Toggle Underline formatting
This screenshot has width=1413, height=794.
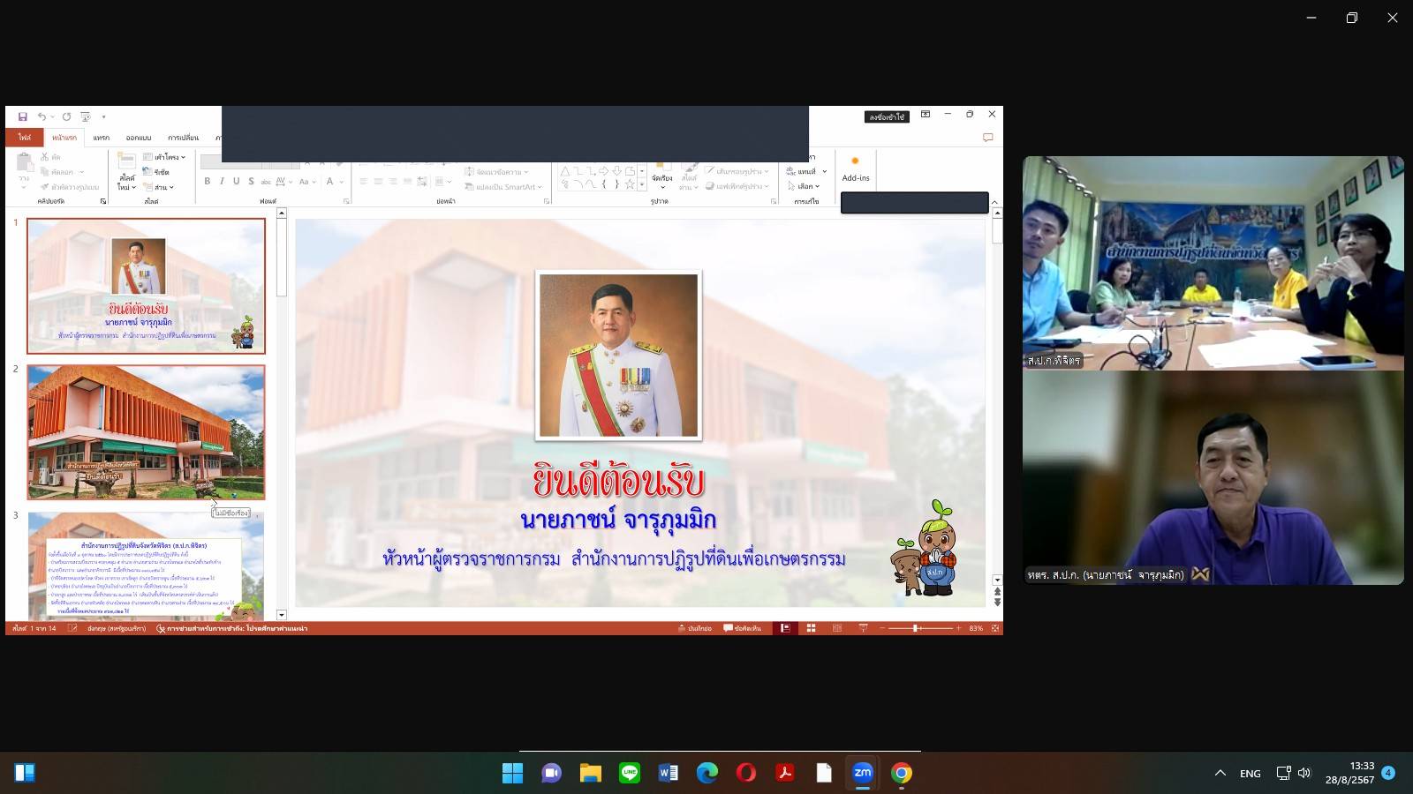(236, 182)
